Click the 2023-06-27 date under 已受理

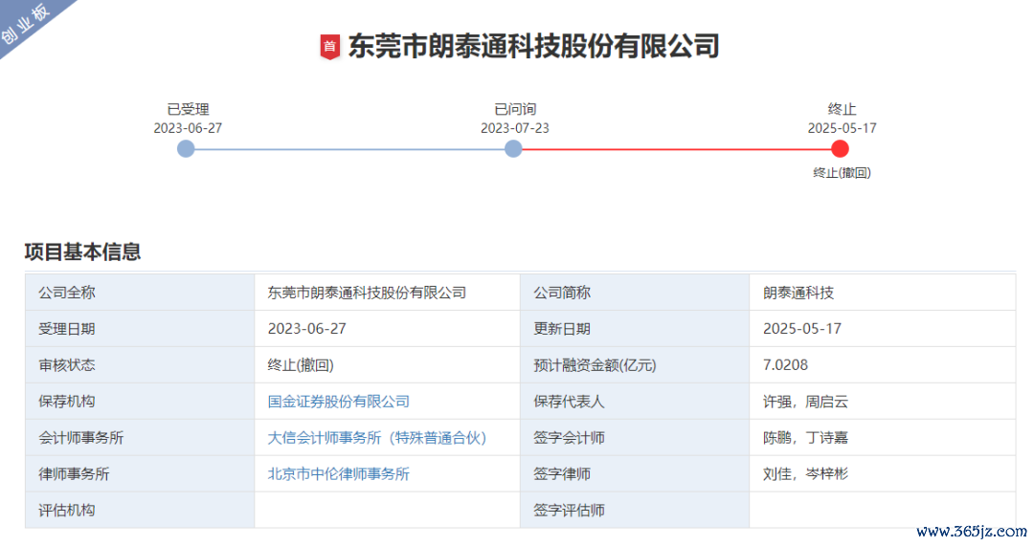pyautogui.click(x=188, y=128)
